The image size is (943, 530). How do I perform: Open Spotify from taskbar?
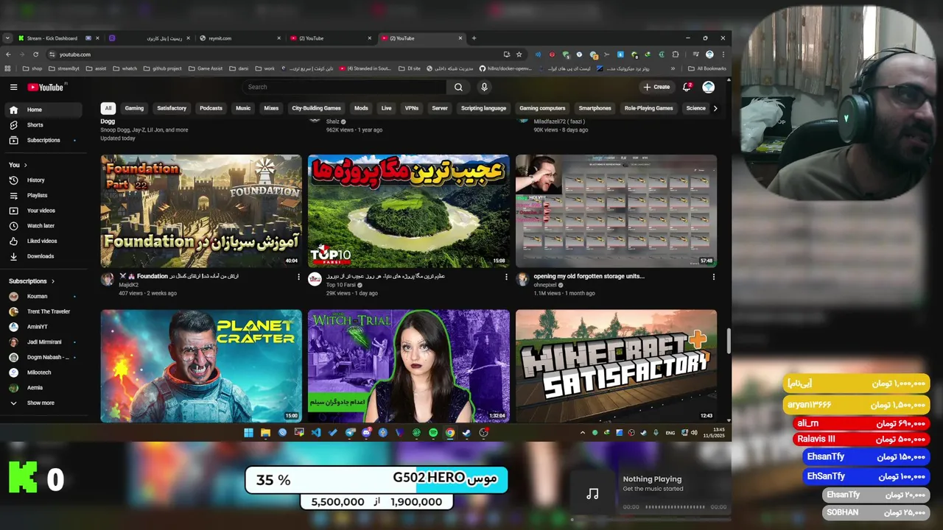[x=433, y=433]
